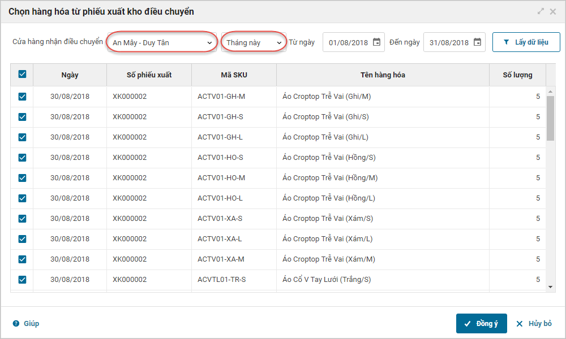Click SKU cell ACTV01-GH-S
Image resolution: width=566 pixels, height=339 pixels.
coord(234,117)
